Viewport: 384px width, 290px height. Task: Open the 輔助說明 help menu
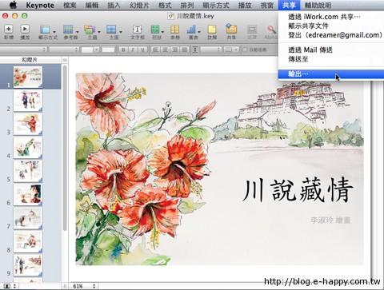[318, 5]
